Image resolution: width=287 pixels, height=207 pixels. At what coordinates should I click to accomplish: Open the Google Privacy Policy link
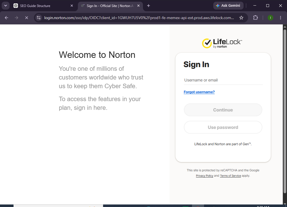(204, 176)
